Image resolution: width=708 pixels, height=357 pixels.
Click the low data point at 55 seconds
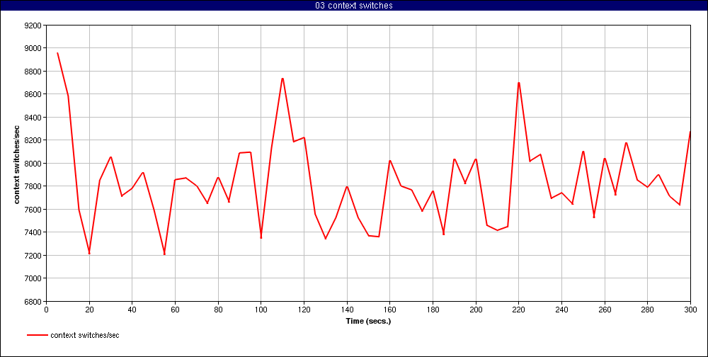tap(164, 254)
